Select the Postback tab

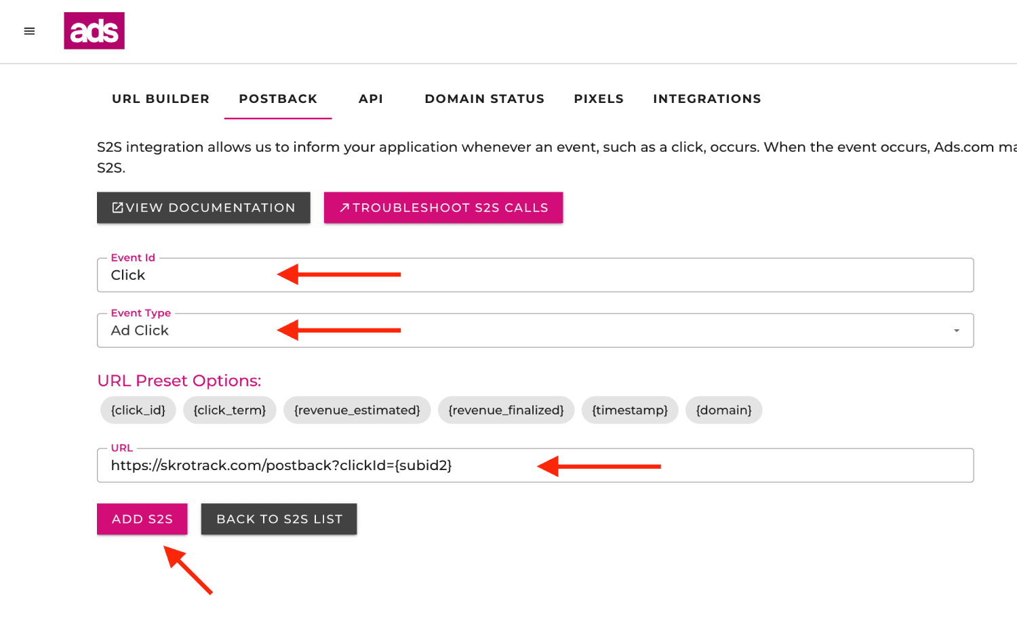(278, 99)
